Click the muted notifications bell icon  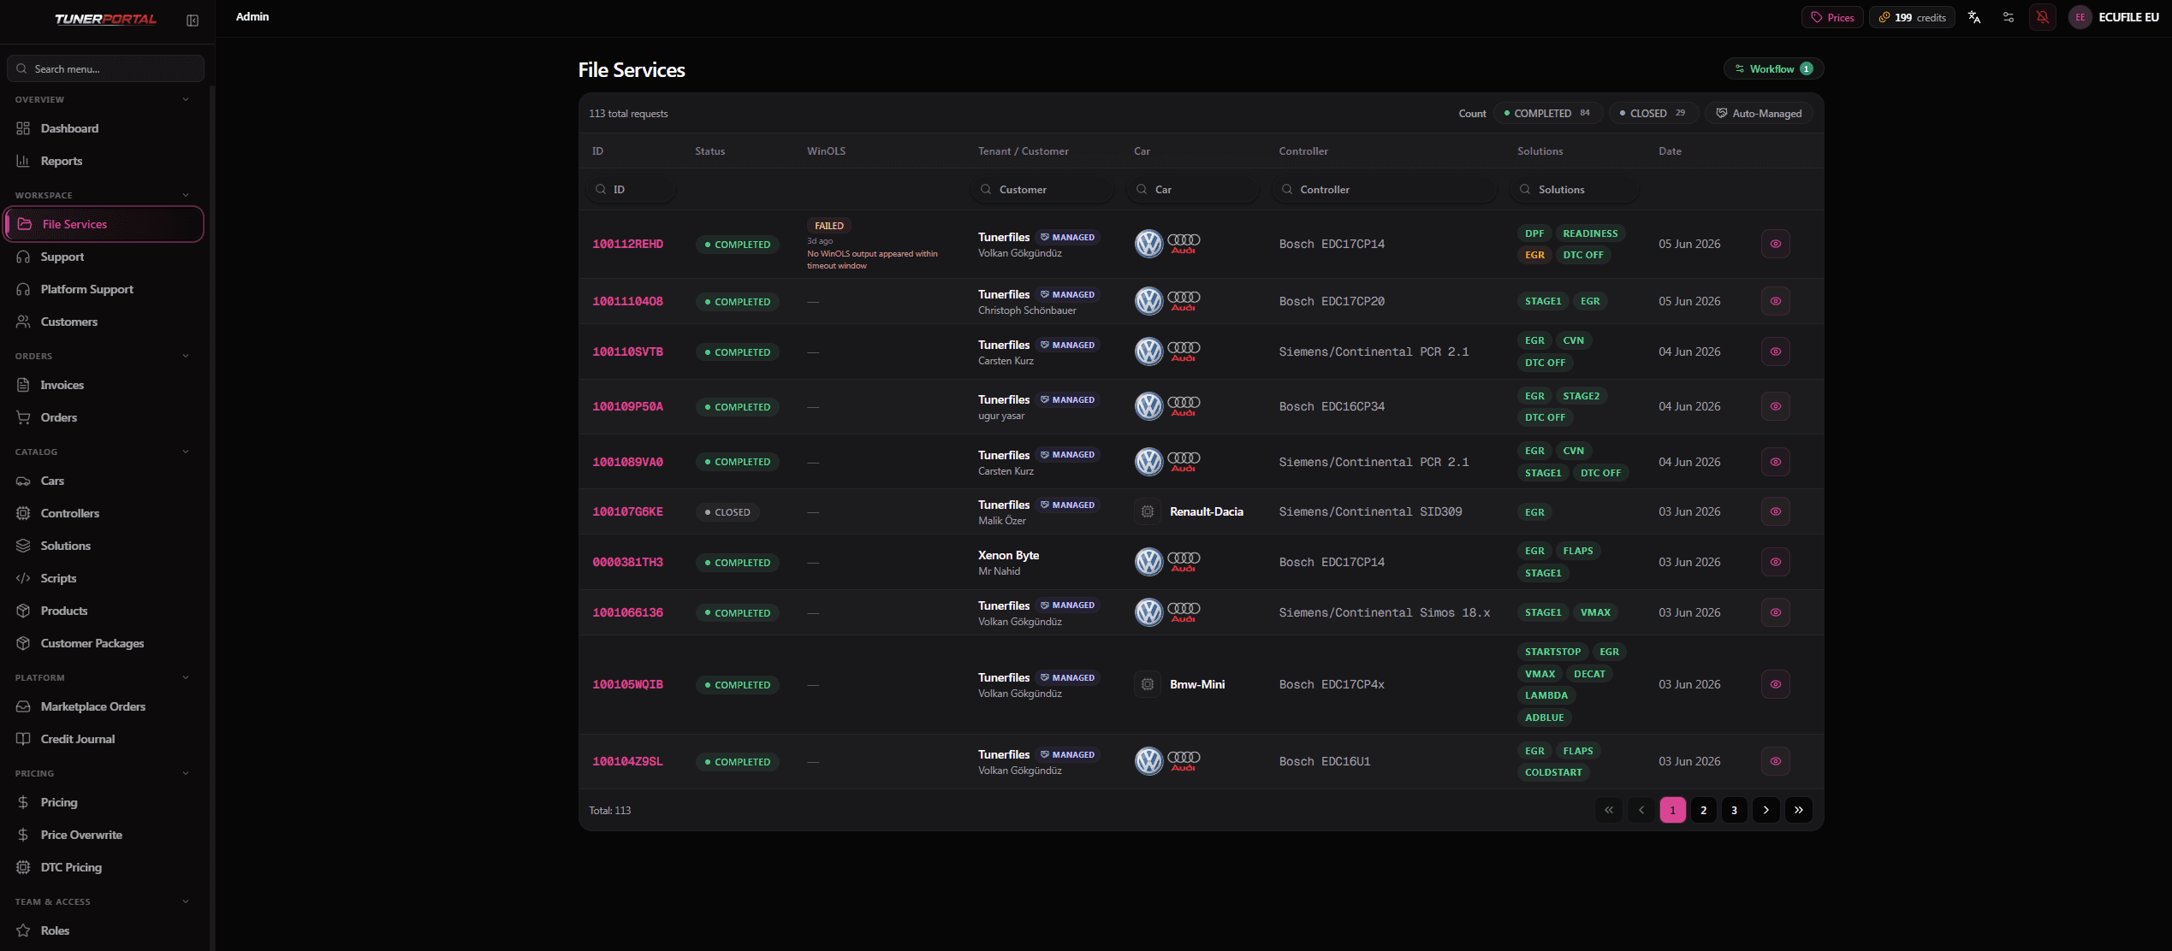[2043, 17]
